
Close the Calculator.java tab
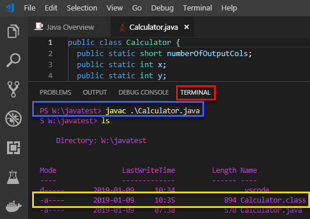pyautogui.click(x=187, y=27)
